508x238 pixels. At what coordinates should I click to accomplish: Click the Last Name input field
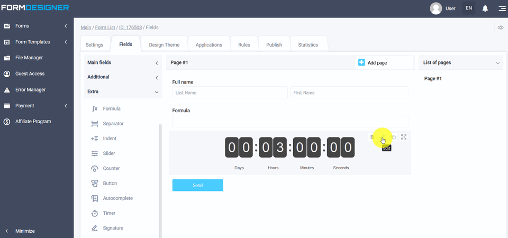pos(230,93)
